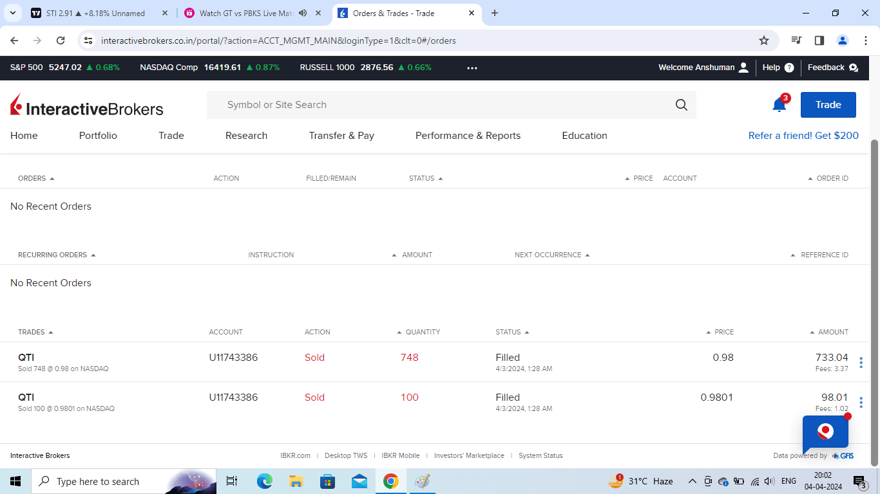Sort trades by AMOUNT column
Image resolution: width=880 pixels, height=494 pixels.
pyautogui.click(x=829, y=332)
